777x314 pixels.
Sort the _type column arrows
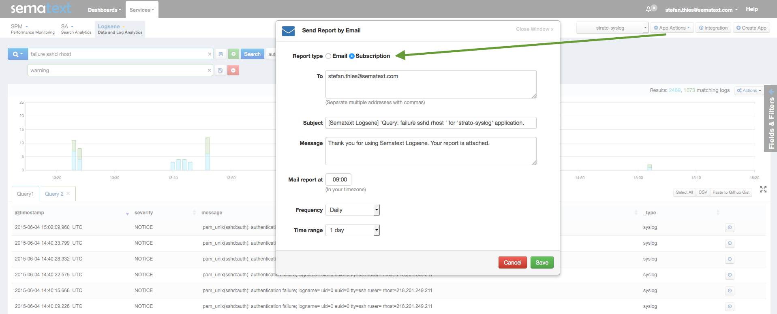tap(718, 213)
